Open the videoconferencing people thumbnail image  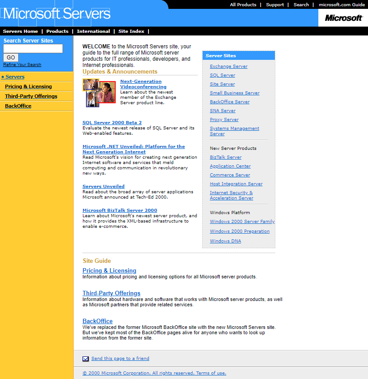[x=99, y=93]
